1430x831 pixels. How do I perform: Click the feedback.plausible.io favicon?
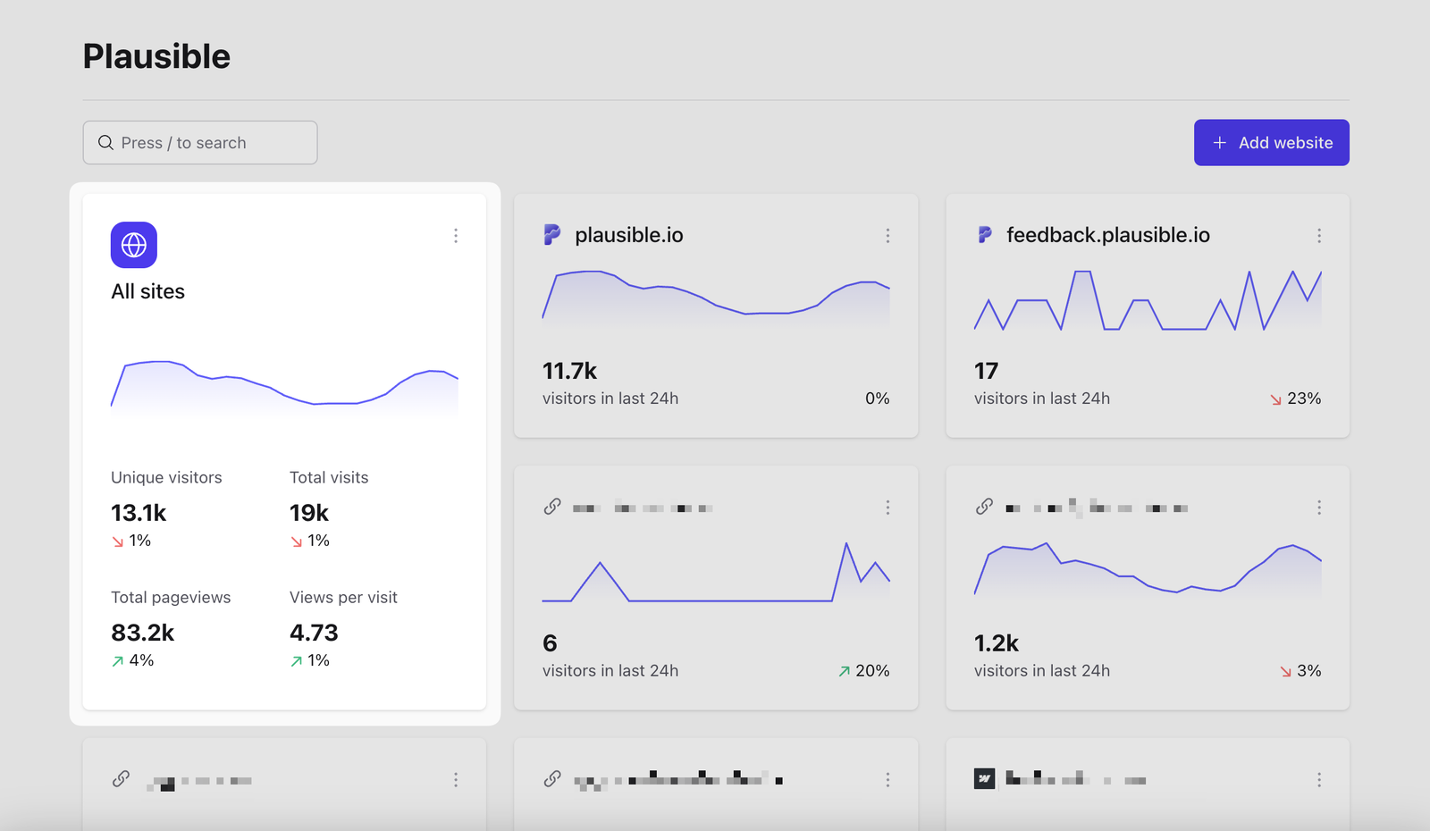(984, 235)
